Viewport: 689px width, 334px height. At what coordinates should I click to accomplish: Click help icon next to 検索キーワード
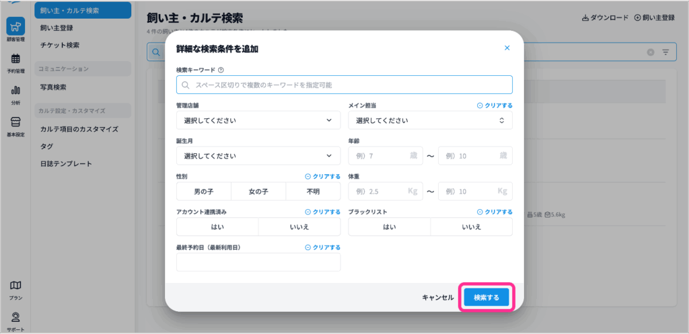(x=221, y=69)
